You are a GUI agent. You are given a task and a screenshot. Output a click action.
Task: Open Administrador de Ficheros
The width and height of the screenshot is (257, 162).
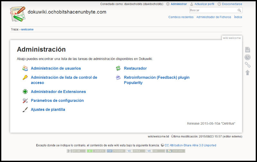click(214, 17)
